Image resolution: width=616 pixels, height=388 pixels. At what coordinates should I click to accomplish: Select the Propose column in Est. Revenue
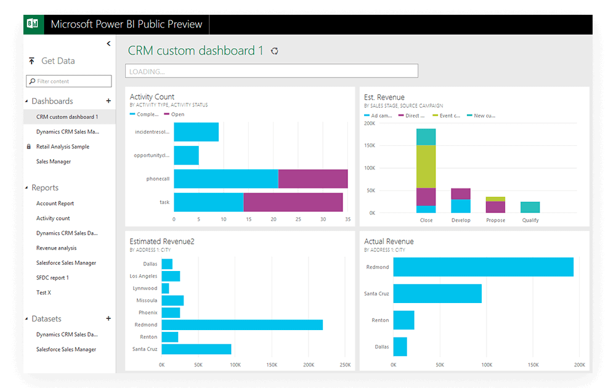(x=495, y=205)
